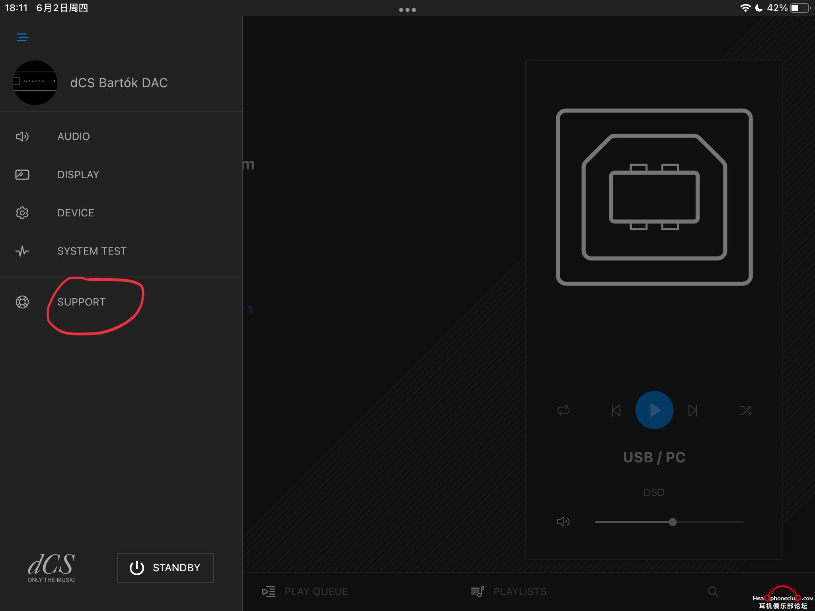Image resolution: width=815 pixels, height=611 pixels.
Task: Click the dCS hamburger menu icon
Action: pos(22,37)
